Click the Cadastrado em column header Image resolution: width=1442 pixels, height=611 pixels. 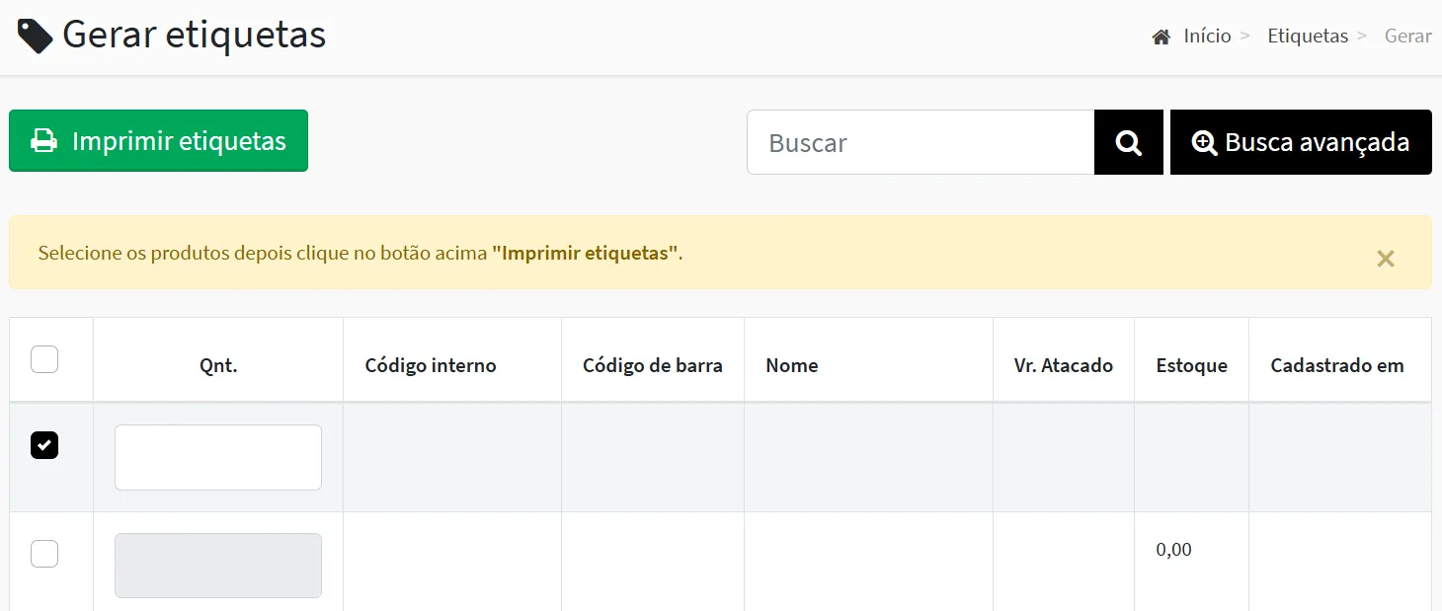(x=1336, y=365)
